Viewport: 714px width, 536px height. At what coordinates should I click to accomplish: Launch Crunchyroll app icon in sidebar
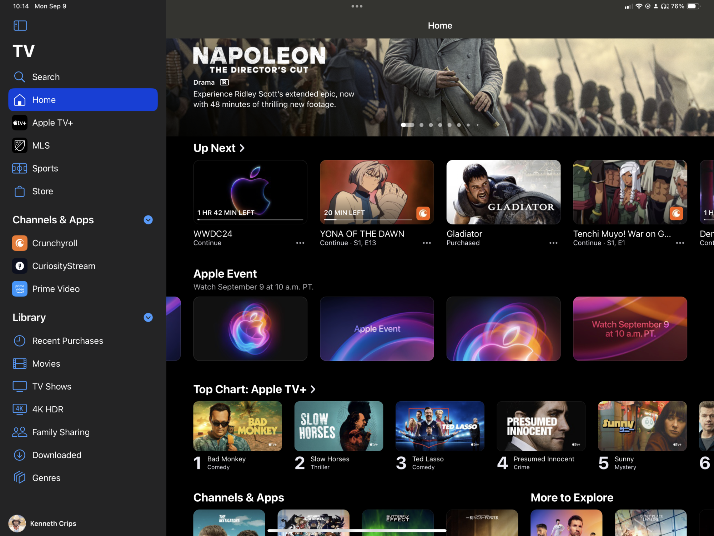pyautogui.click(x=19, y=243)
